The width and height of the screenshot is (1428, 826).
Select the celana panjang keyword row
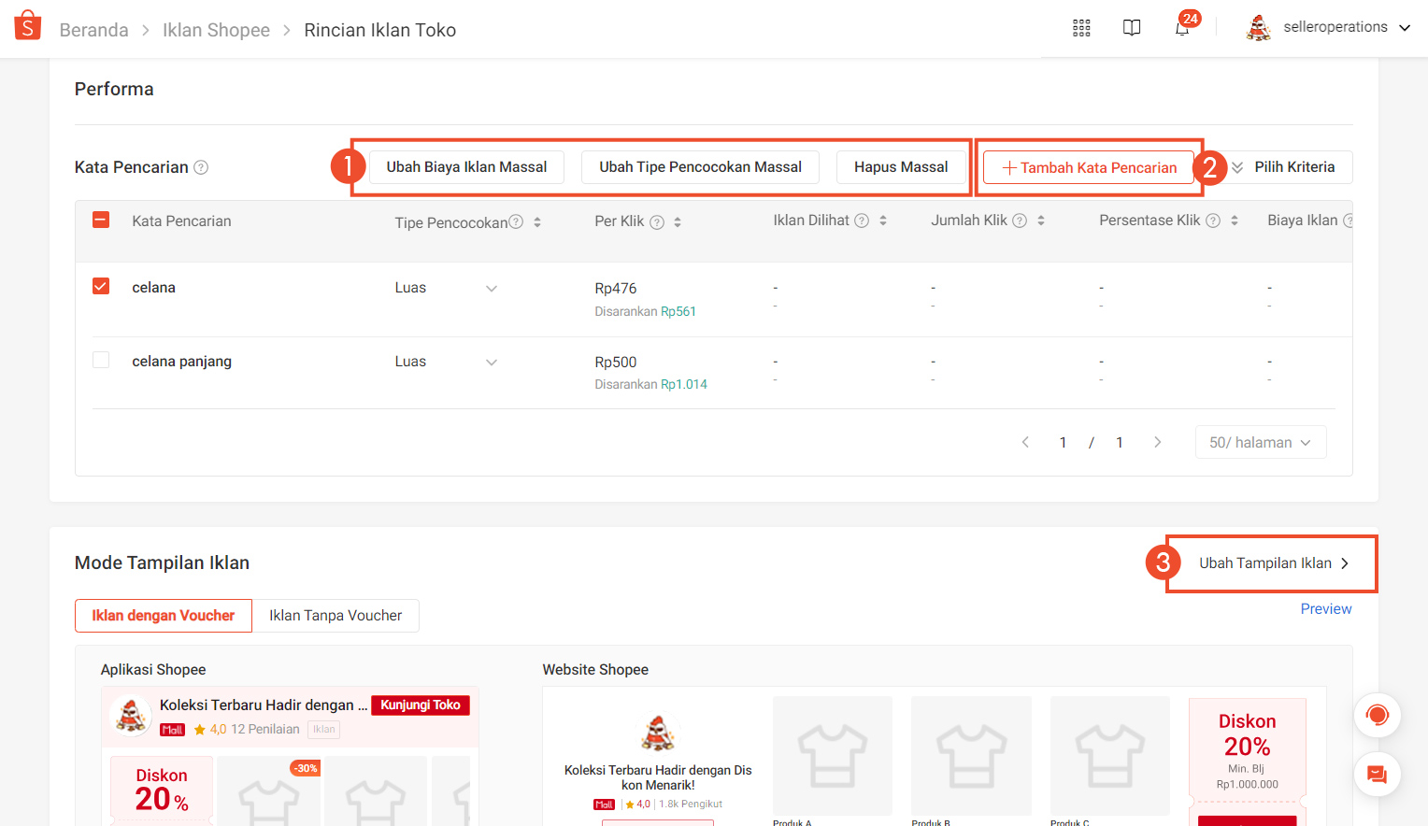pyautogui.click(x=101, y=359)
